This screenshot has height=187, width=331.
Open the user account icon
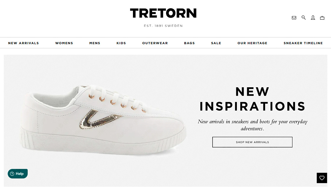[313, 18]
